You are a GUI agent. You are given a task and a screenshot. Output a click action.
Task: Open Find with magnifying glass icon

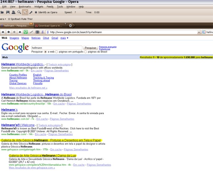tap(19, 12)
